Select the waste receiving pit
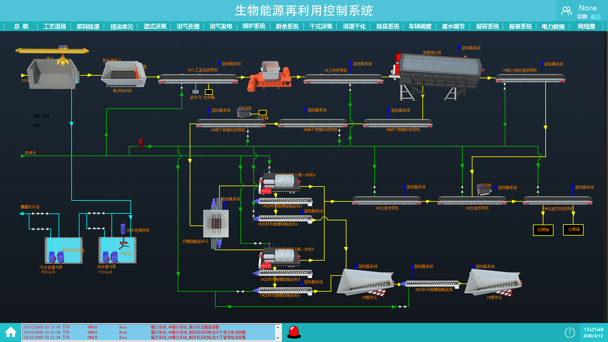This screenshot has height=342, width=608. tap(52, 74)
